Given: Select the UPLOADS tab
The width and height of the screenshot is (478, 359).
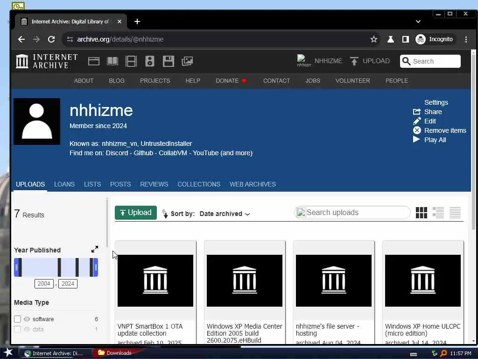Looking at the screenshot, I should (30, 184).
